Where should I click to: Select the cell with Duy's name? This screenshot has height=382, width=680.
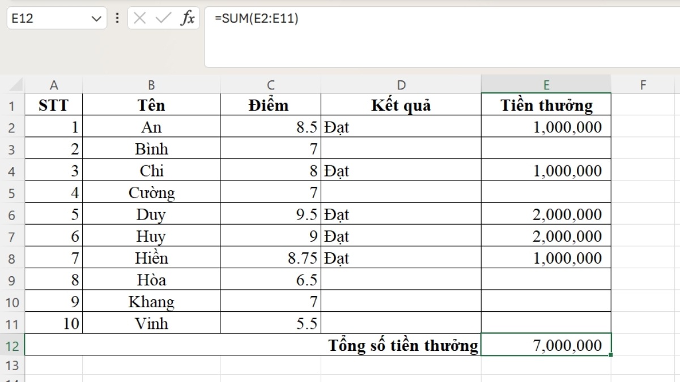coord(151,214)
